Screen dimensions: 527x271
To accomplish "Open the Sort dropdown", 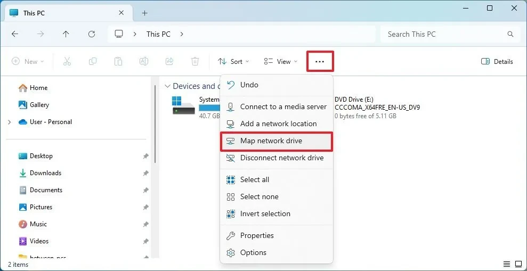I will pyautogui.click(x=233, y=62).
